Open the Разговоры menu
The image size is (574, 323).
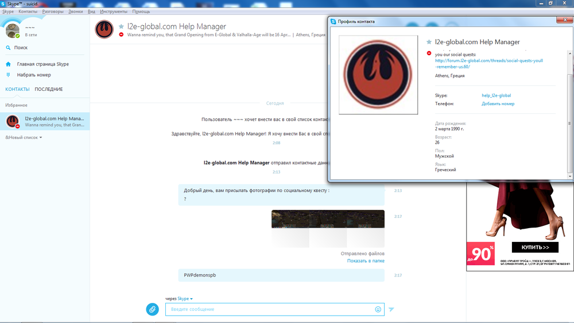click(x=53, y=11)
